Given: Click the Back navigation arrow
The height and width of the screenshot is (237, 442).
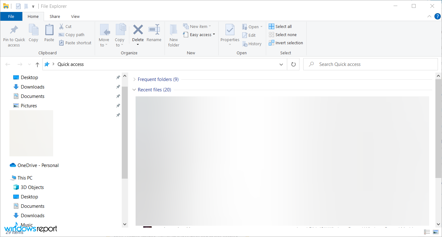Looking at the screenshot, I should (8, 64).
